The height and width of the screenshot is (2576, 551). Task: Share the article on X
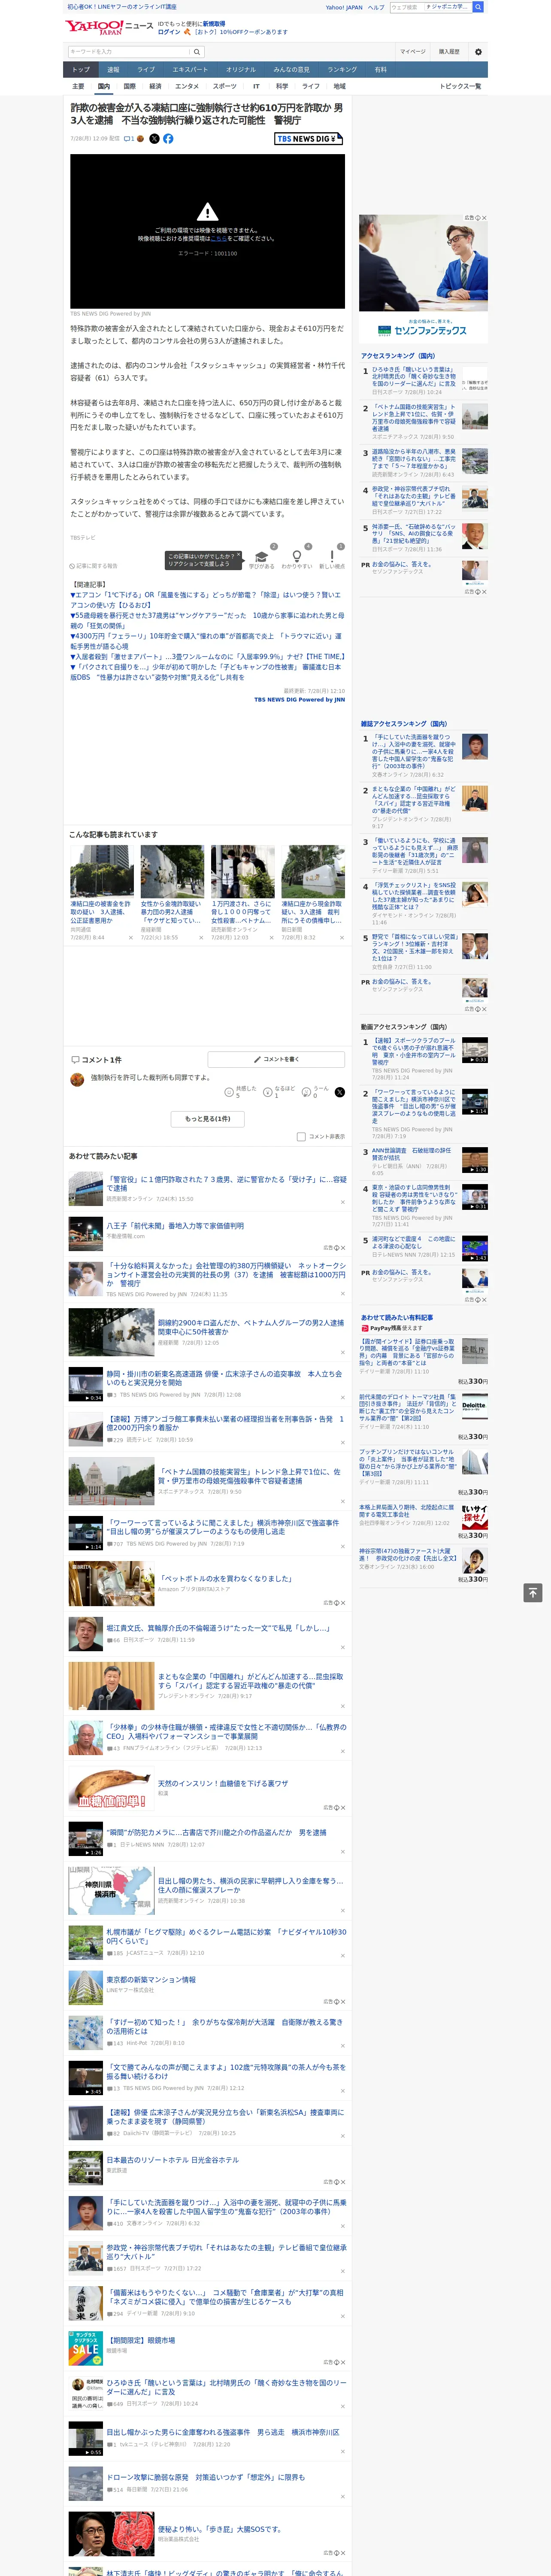[154, 139]
